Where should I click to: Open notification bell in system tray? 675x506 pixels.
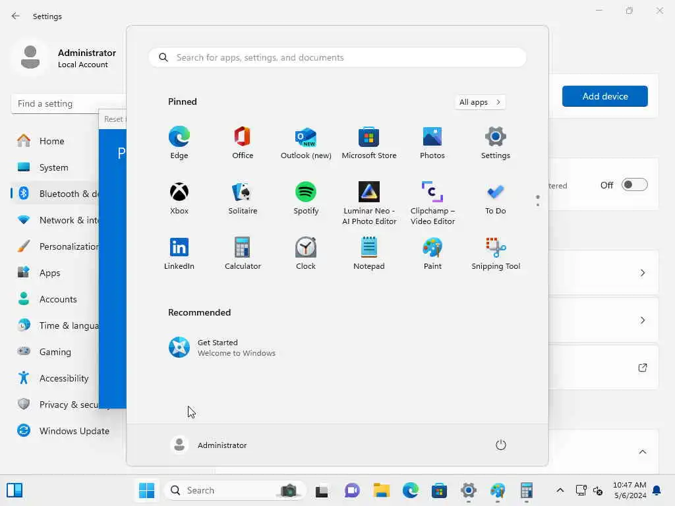(657, 490)
